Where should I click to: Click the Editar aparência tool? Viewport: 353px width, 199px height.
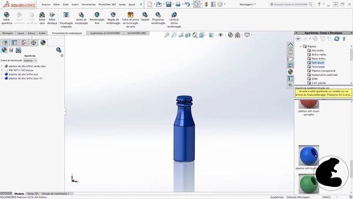click(x=7, y=18)
